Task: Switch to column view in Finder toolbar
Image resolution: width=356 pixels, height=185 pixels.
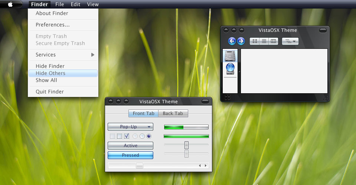Action: [273, 41]
